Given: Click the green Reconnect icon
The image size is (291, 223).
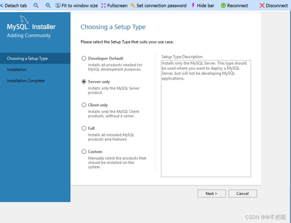Looking at the screenshot, I should tap(223, 6).
